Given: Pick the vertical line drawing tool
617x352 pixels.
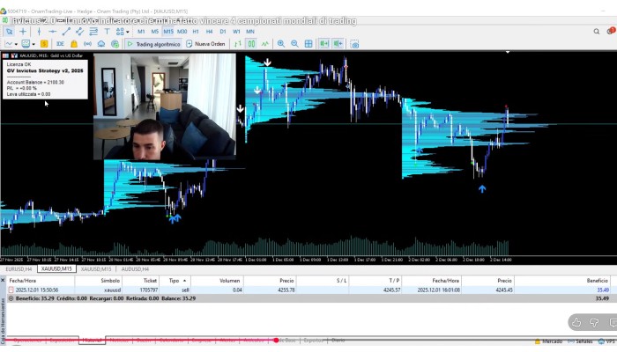Looking at the screenshot, I should (x=38, y=32).
